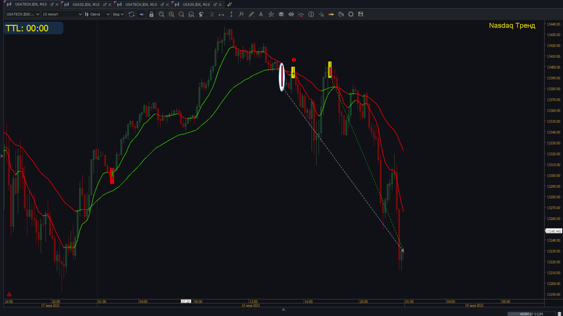The height and width of the screenshot is (316, 563).
Task: Click the zoom to area magnifier icon
Action: click(x=191, y=14)
